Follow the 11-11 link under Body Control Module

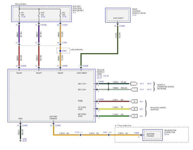click(x=134, y=15)
